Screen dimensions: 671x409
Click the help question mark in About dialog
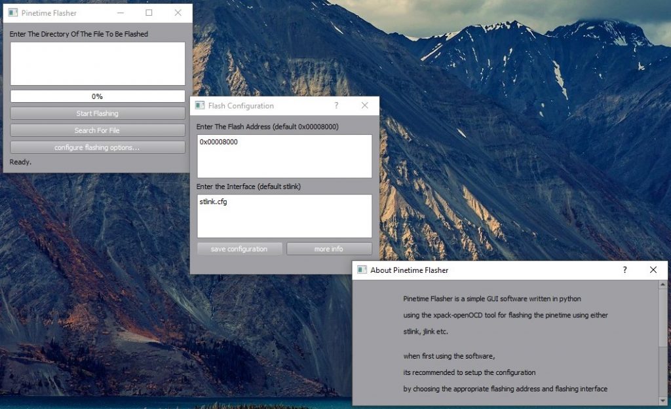click(x=624, y=270)
